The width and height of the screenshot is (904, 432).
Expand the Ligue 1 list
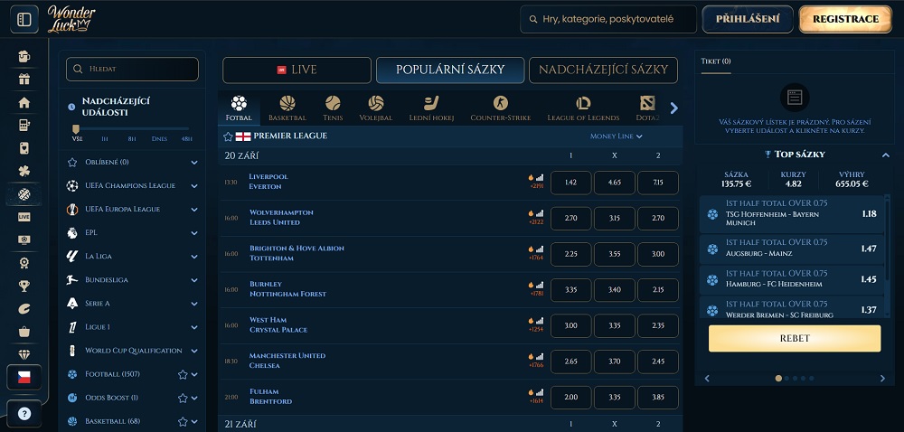(x=194, y=327)
